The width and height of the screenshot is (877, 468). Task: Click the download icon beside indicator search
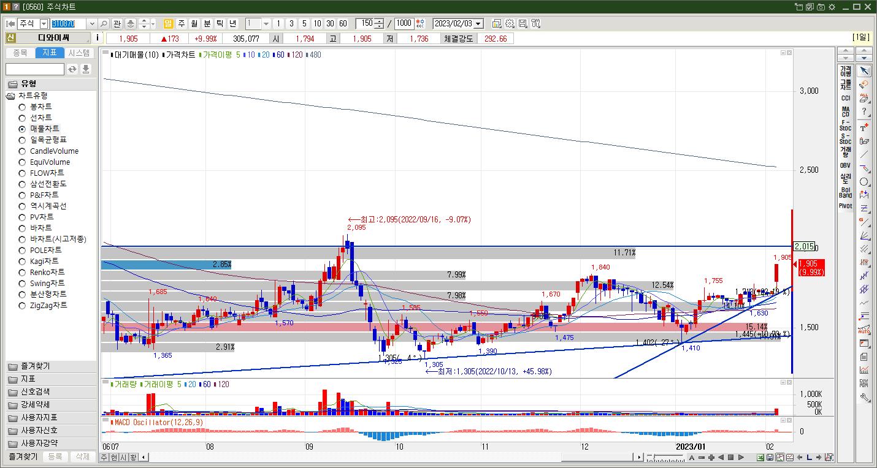pos(86,69)
